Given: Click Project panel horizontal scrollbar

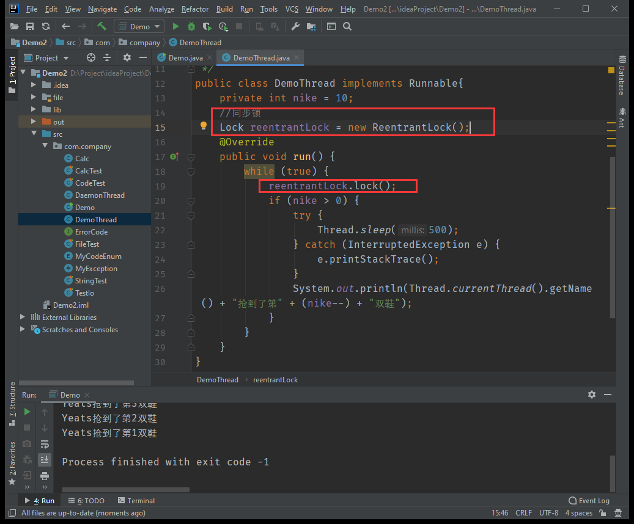Looking at the screenshot, I should coord(76,382).
